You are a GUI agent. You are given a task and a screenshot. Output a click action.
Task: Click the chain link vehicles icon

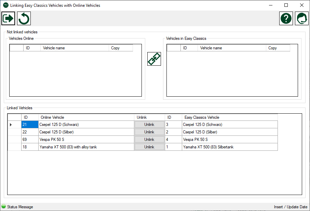(154, 59)
